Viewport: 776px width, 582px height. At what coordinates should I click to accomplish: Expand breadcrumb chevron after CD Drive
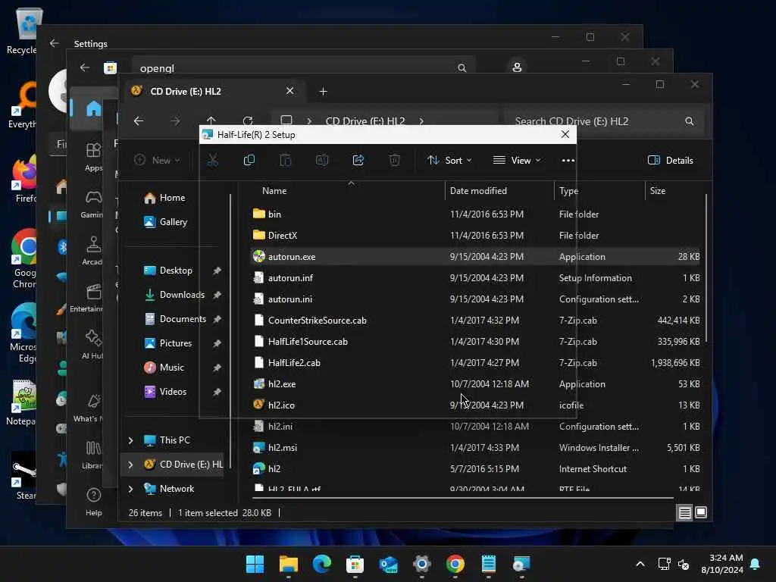421,121
